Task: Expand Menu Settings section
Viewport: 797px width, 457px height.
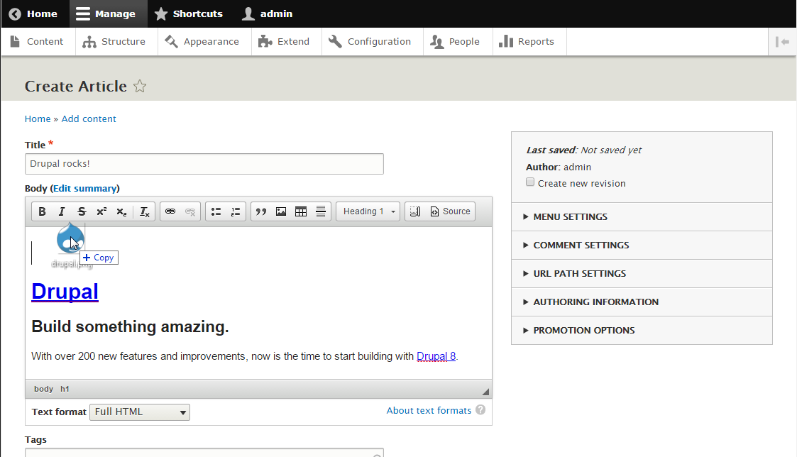Action: tap(642, 217)
